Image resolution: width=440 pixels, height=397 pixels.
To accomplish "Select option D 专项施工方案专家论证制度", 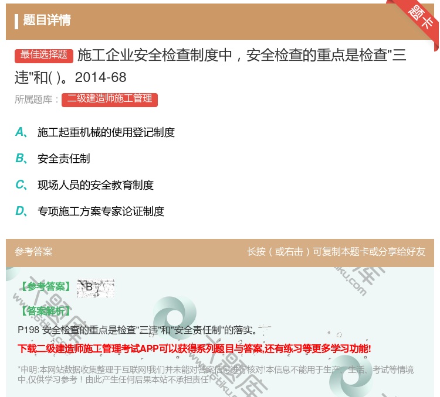I will click(90, 211).
